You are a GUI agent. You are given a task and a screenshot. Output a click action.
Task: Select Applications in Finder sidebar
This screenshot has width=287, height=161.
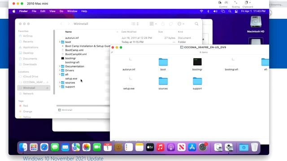(x=30, y=47)
